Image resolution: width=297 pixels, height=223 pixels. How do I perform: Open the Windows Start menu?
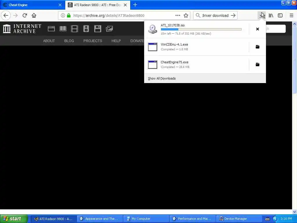pos(14,219)
